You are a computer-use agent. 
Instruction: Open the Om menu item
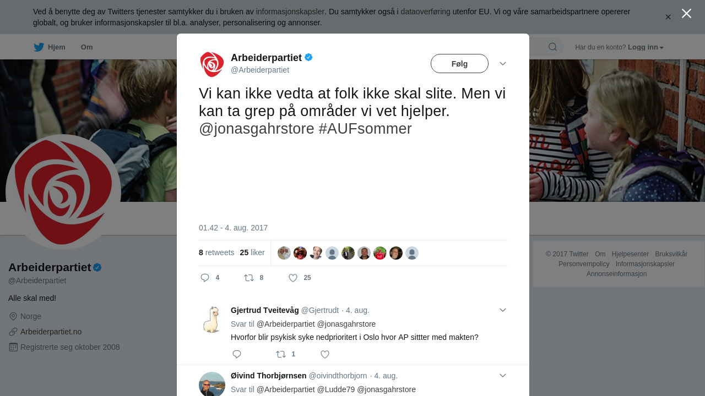86,47
